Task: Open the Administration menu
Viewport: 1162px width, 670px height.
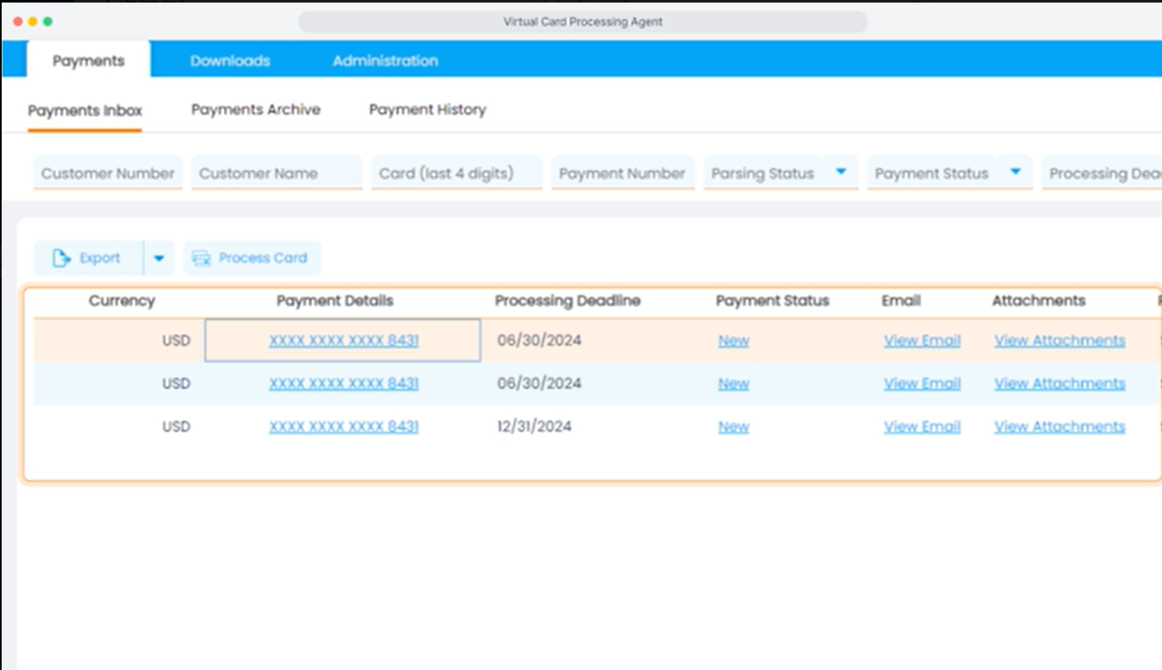Action: click(384, 60)
